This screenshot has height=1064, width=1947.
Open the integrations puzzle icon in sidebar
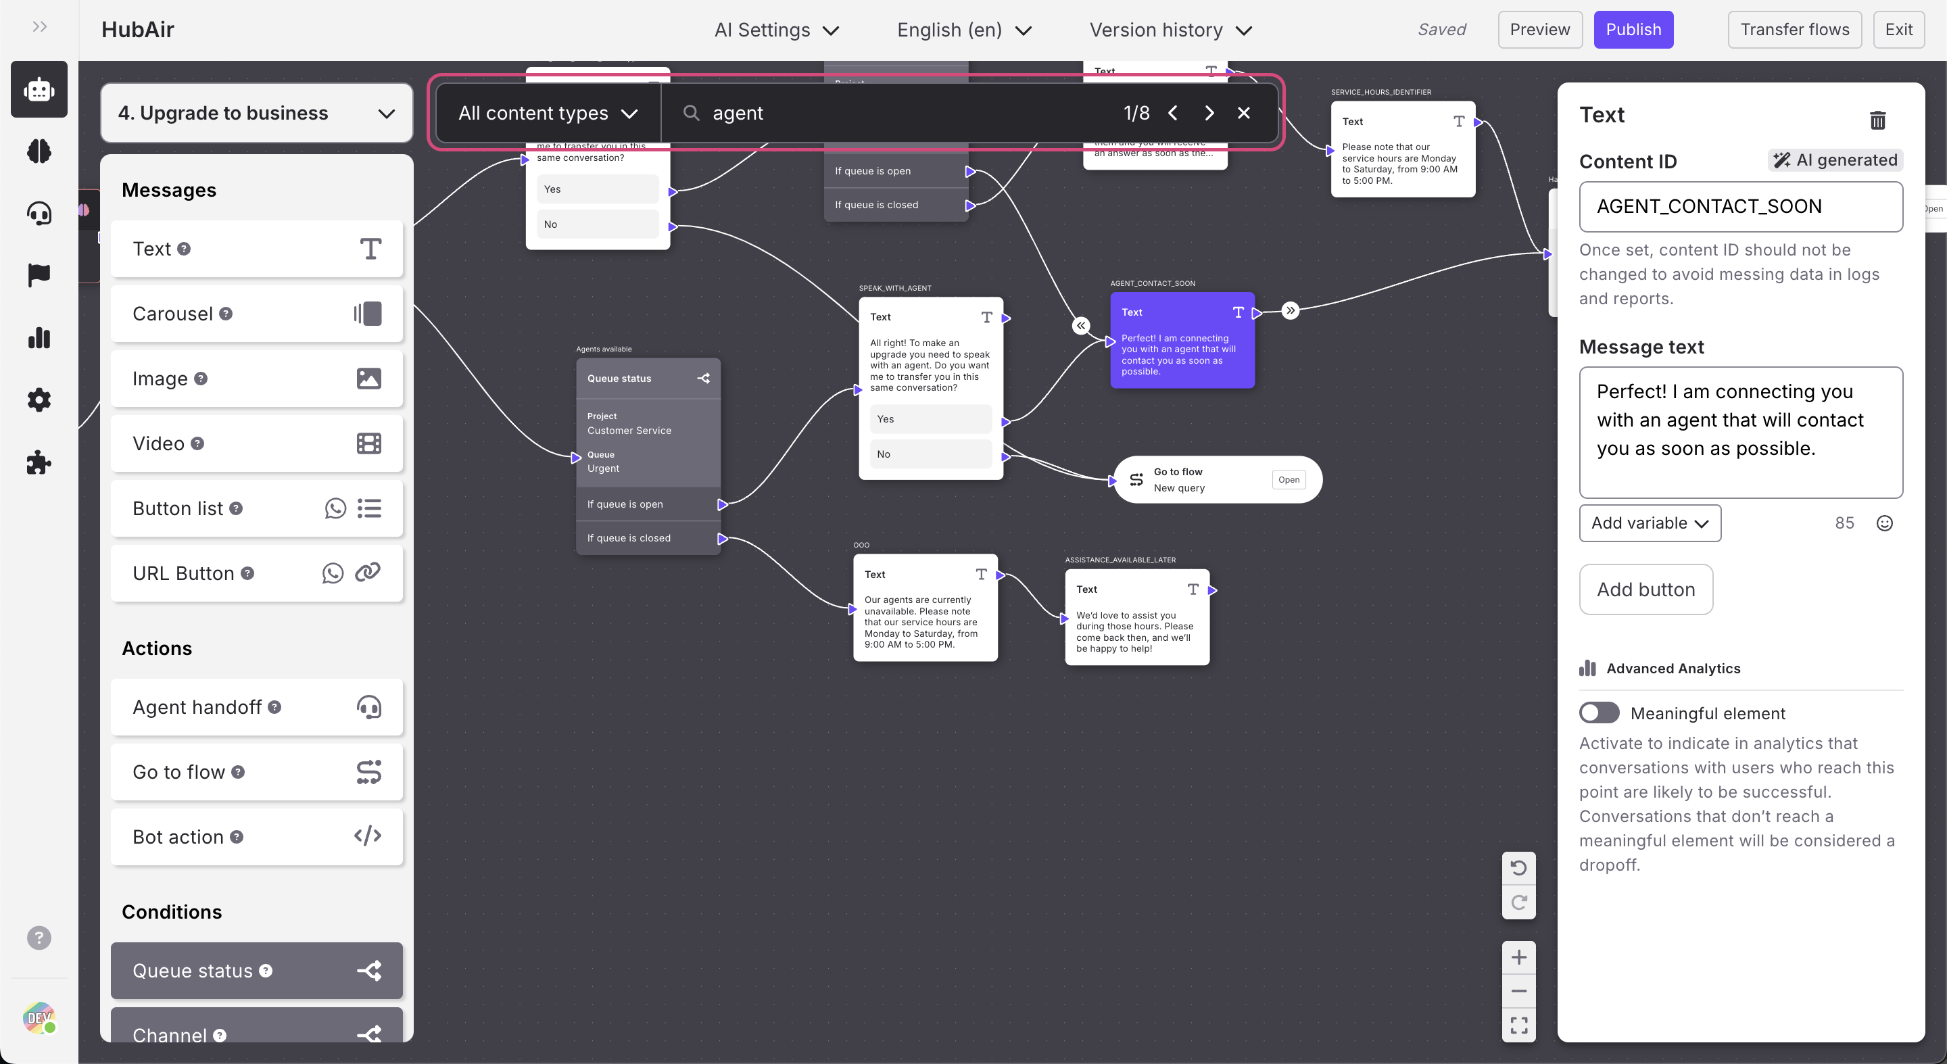[x=39, y=462]
